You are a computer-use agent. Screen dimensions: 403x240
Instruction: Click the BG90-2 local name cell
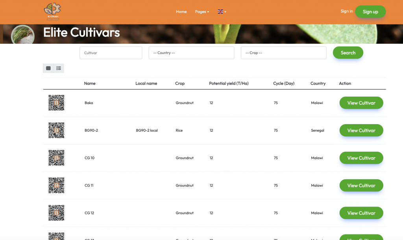[x=147, y=130]
